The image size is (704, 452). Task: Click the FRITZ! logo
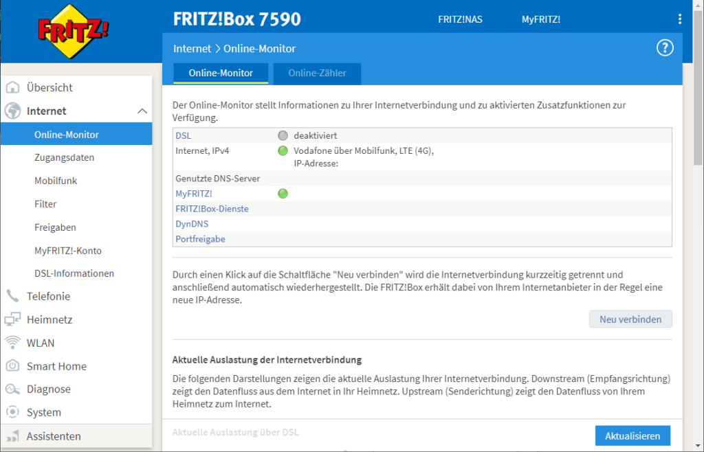[x=73, y=32]
